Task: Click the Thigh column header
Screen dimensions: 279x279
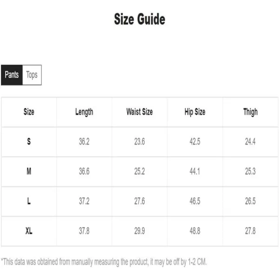Action: click(250, 112)
